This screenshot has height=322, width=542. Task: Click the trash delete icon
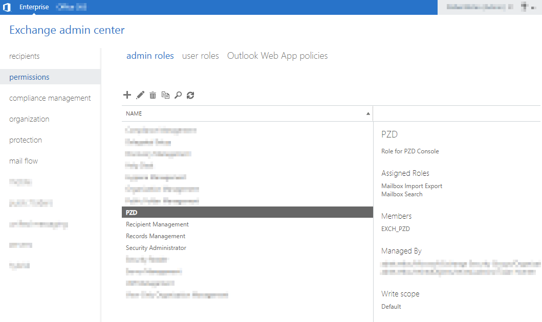tap(153, 95)
